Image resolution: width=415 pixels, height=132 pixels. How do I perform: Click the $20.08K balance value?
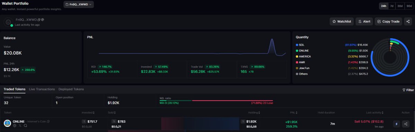(13, 53)
